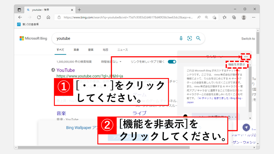The image size is (274, 154).
Task: Add this page to favorites star icon
Action: click(x=214, y=17)
